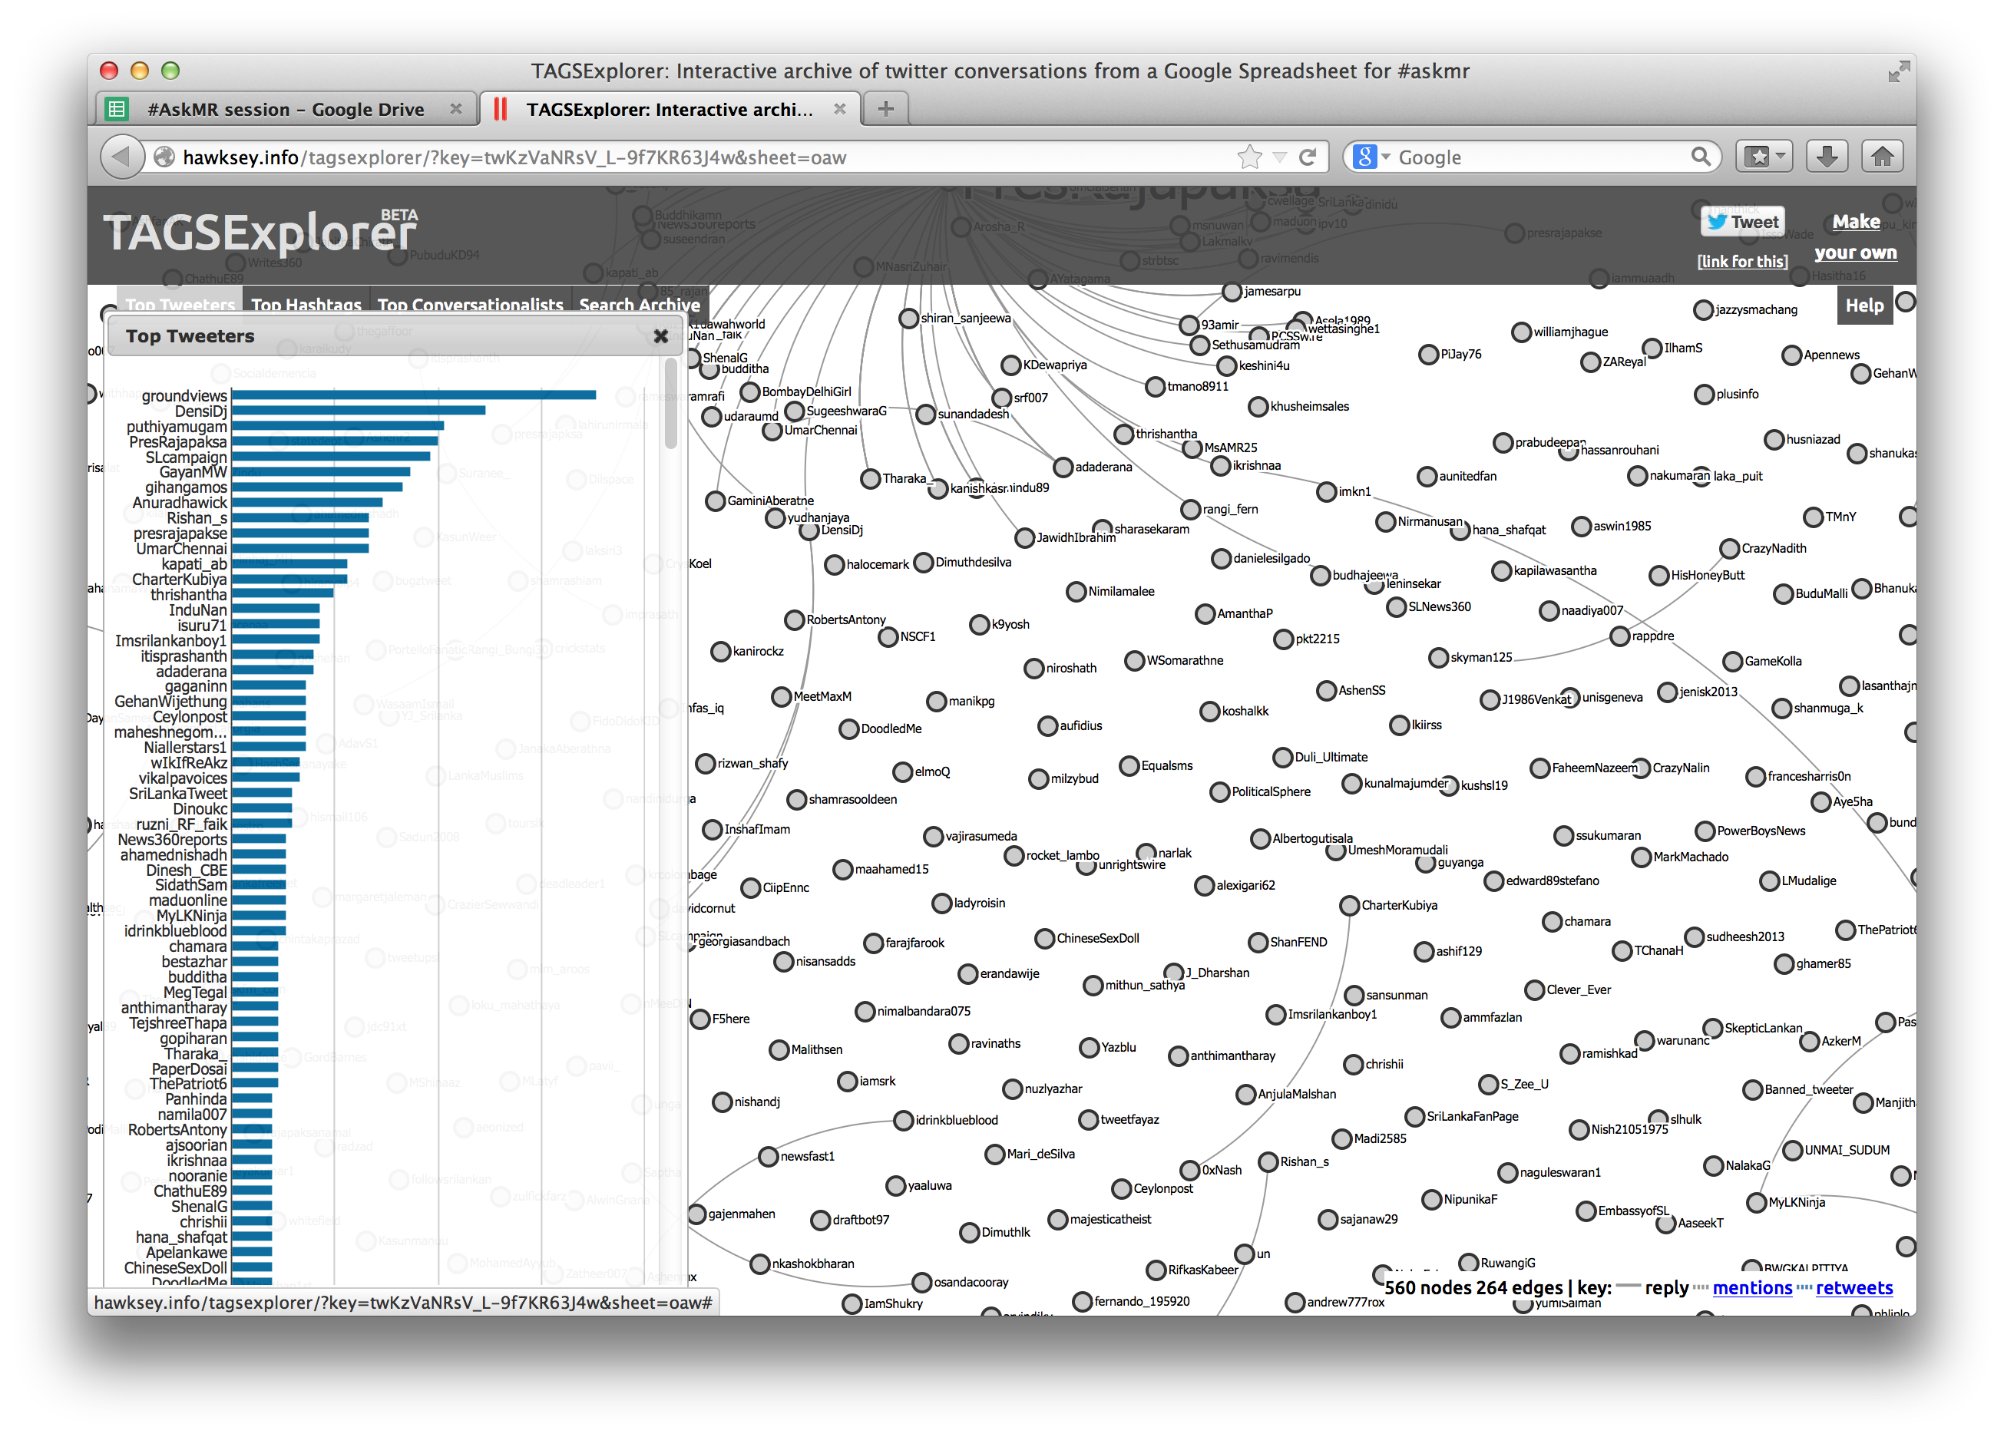
Task: Switch to #AskMR session tab
Action: (286, 110)
